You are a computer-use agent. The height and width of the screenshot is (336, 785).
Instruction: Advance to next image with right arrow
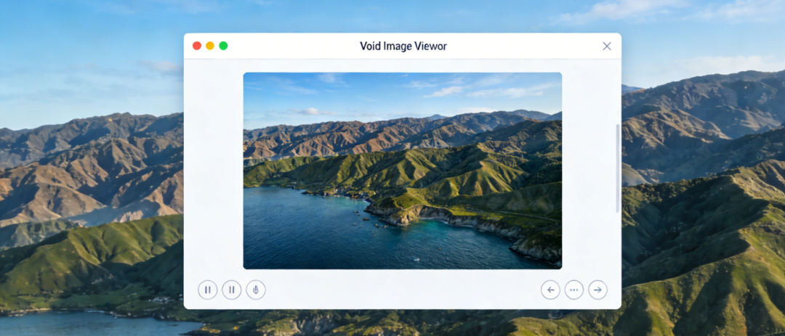[597, 290]
